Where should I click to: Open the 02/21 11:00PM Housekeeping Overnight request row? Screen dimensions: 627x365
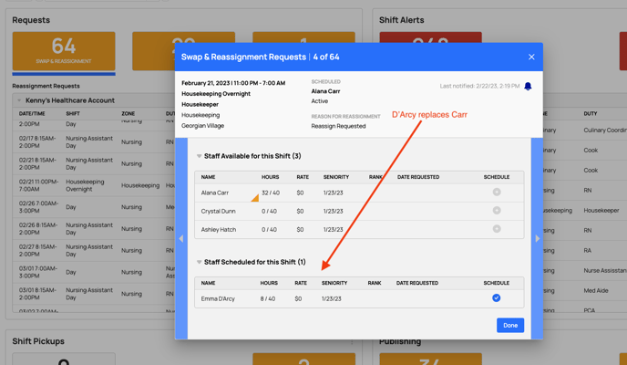[x=96, y=185]
